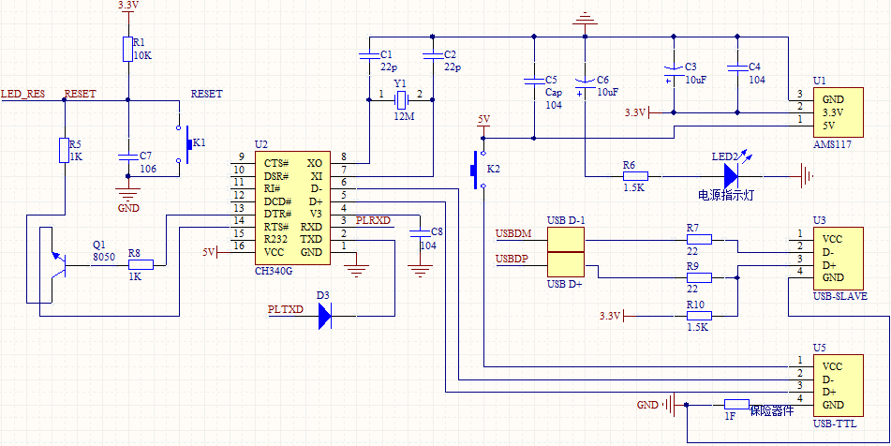Click the USBDM net label

coord(512,232)
